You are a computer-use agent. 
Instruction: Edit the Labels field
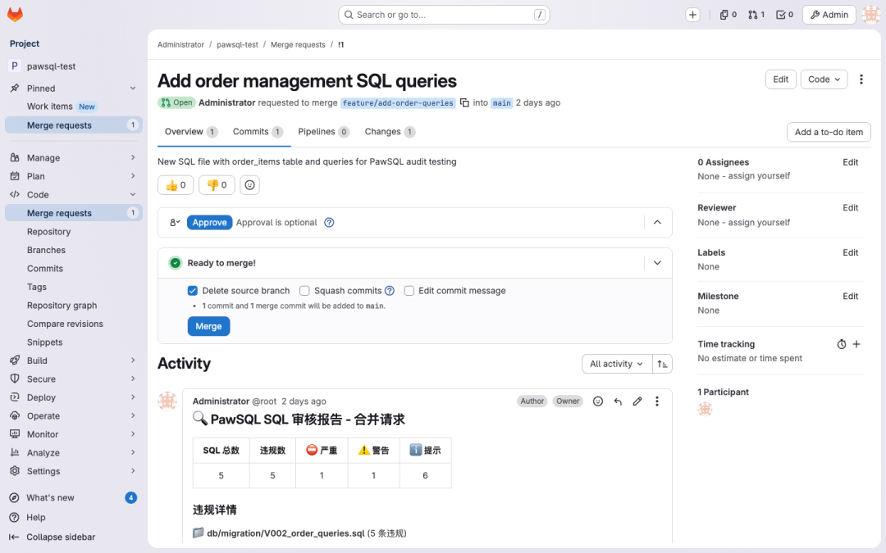tap(851, 253)
